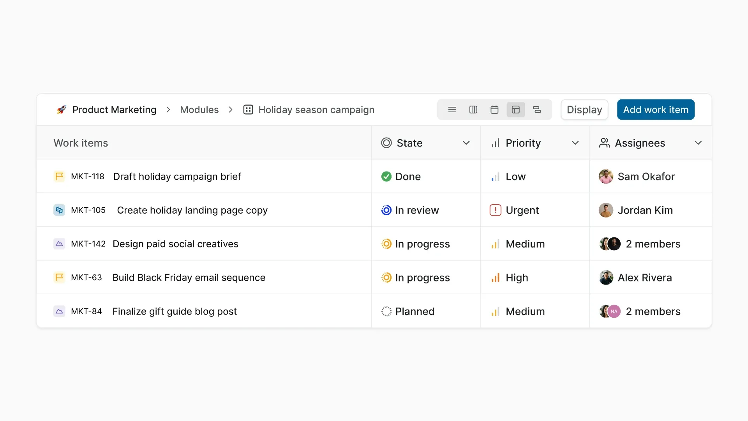Select the spreadsheet layout icon
This screenshot has height=421, width=748.
point(516,110)
